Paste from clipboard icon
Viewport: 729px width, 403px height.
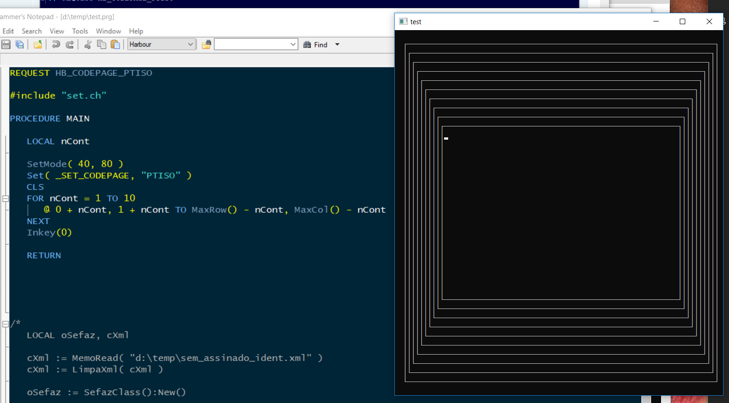(116, 44)
